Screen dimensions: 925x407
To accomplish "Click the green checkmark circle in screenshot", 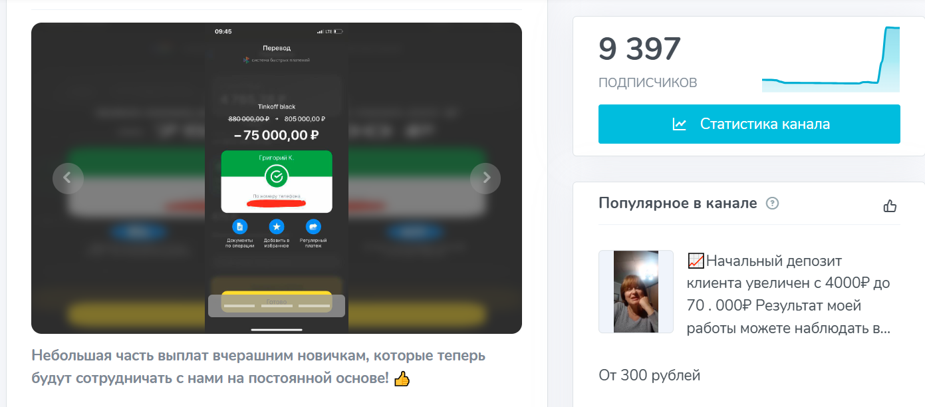I will pos(277,176).
